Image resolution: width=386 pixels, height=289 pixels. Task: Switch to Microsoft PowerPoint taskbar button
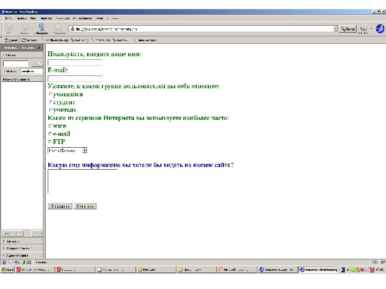pos(236,270)
